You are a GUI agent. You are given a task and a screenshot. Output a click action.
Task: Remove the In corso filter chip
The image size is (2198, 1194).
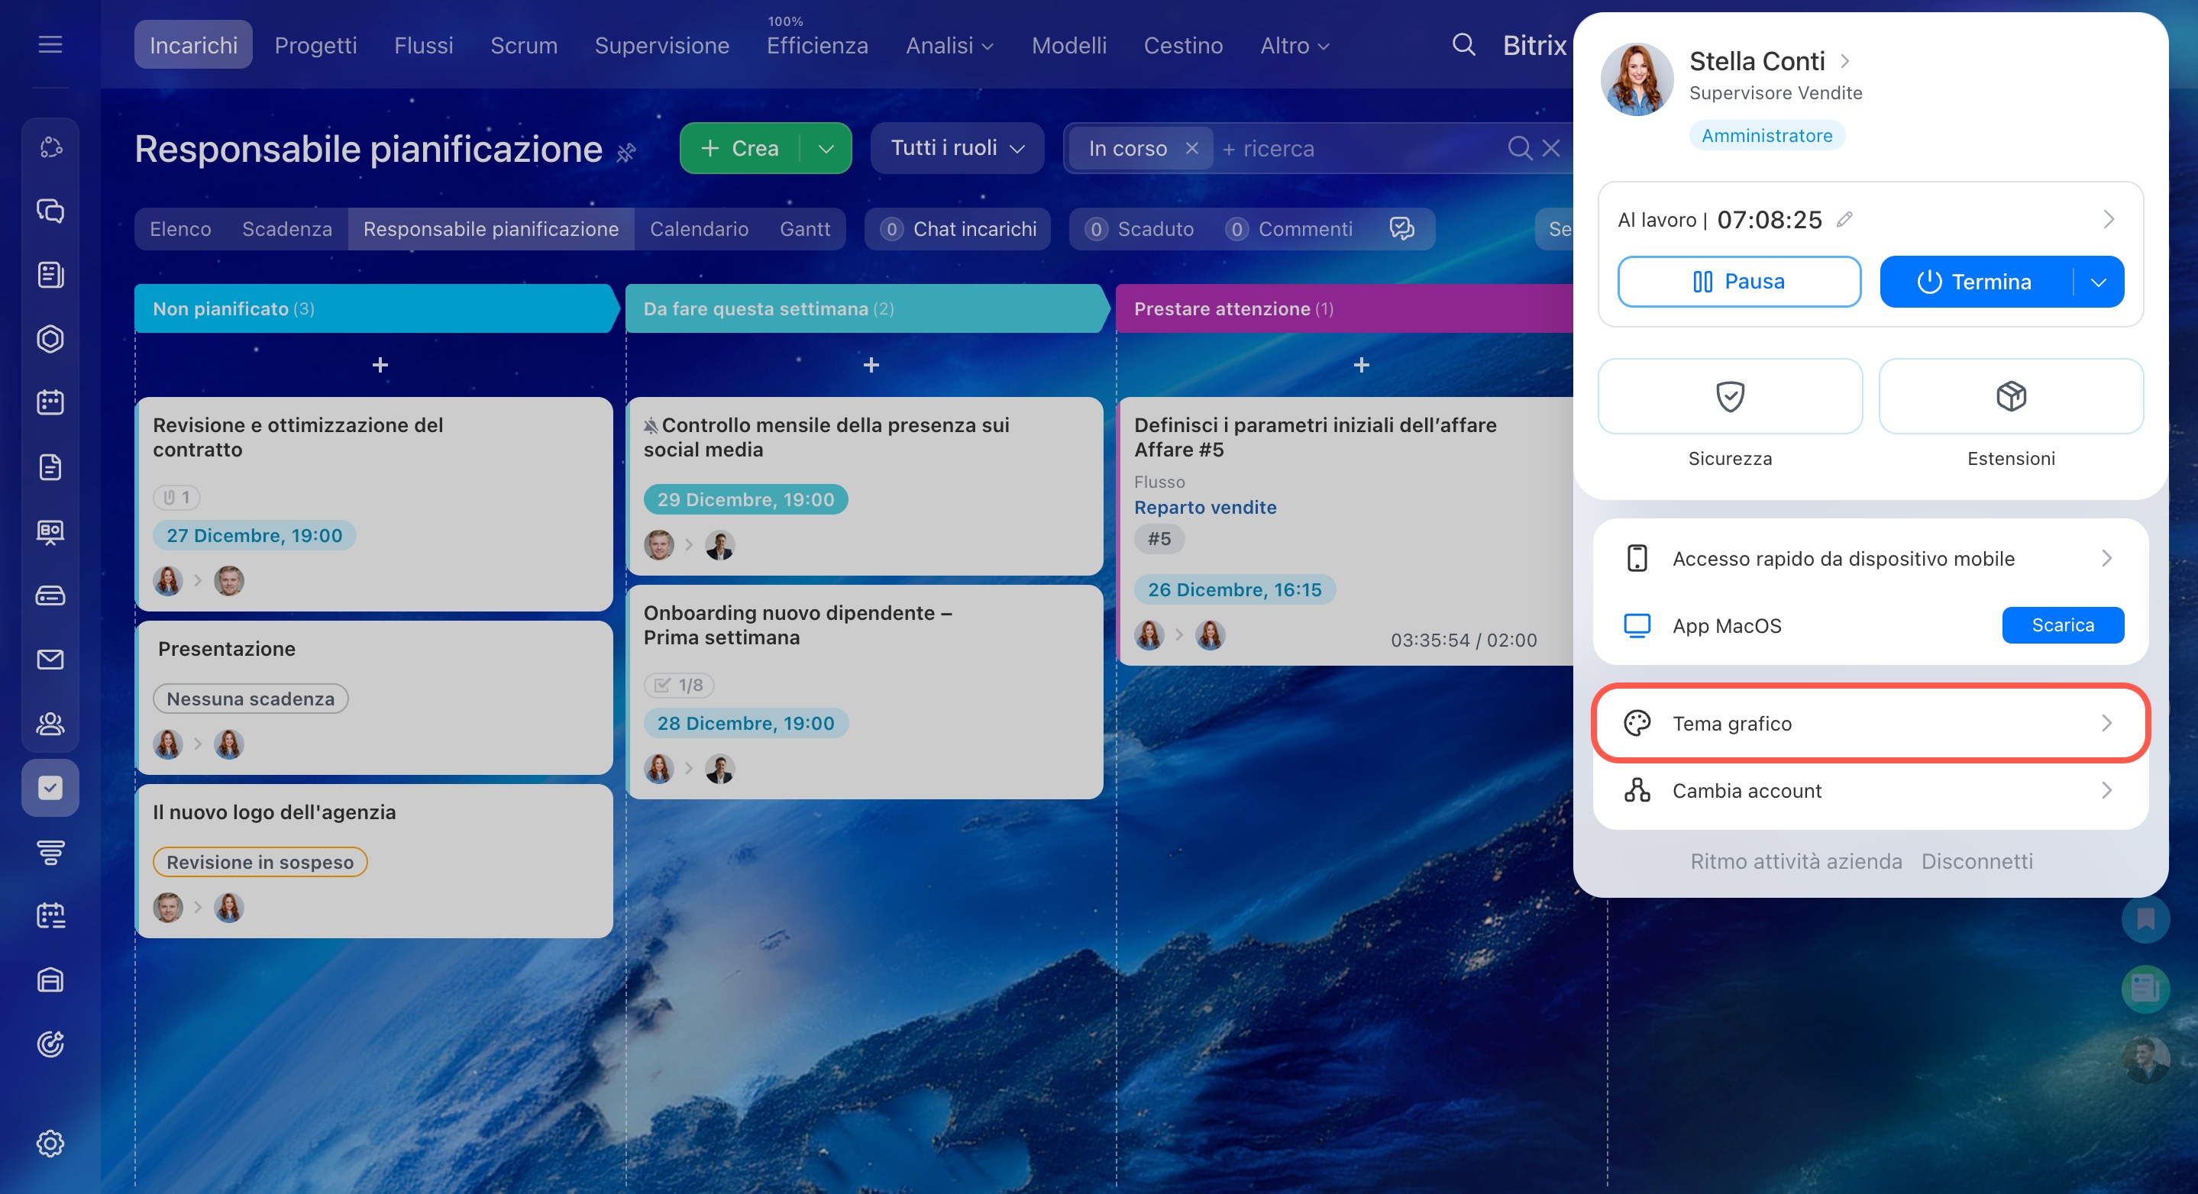(x=1192, y=148)
